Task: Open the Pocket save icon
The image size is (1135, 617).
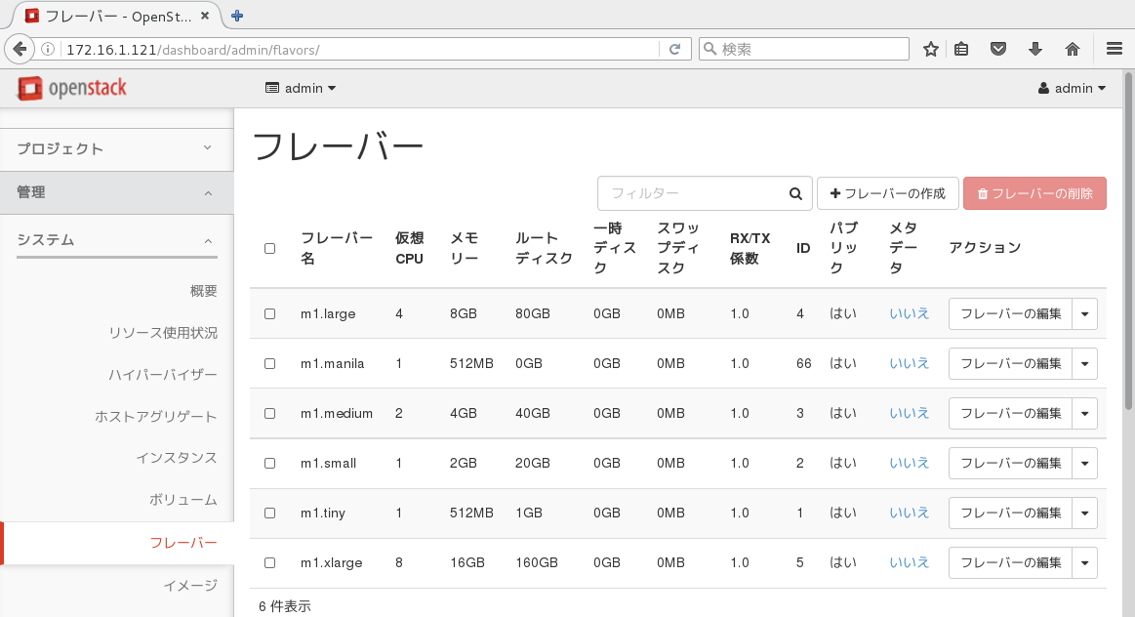Action: pos(997,49)
